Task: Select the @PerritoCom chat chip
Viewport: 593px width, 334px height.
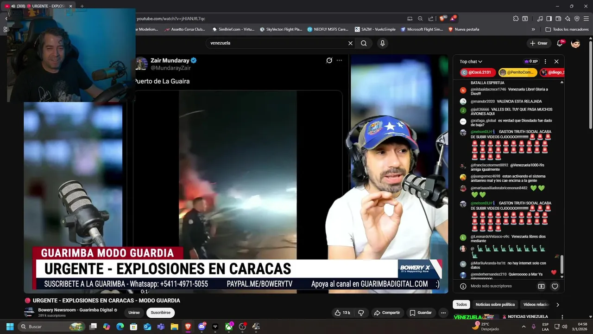Action: pyautogui.click(x=518, y=72)
